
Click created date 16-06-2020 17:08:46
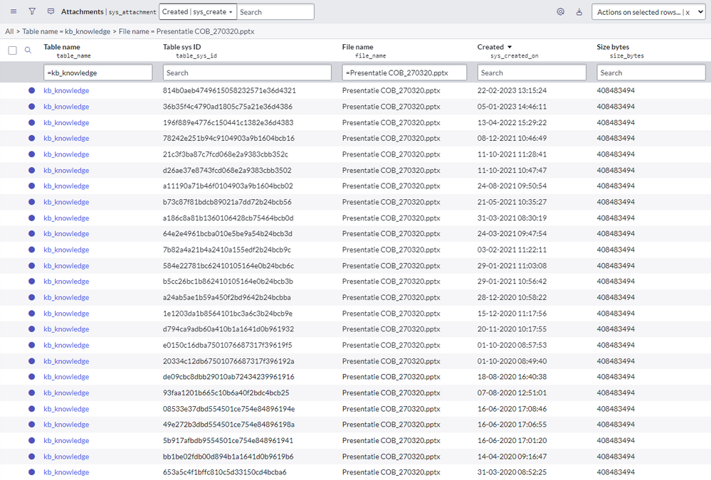coord(512,408)
